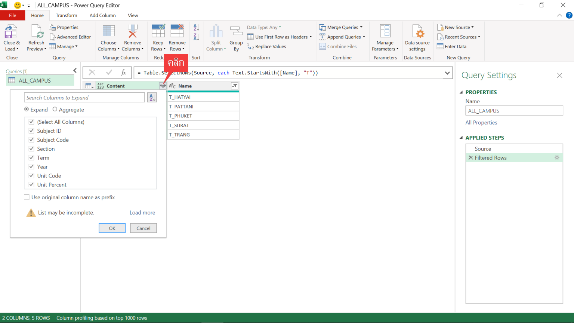Confirm expansion with the OK button
Image resolution: width=574 pixels, height=323 pixels.
[112, 228]
